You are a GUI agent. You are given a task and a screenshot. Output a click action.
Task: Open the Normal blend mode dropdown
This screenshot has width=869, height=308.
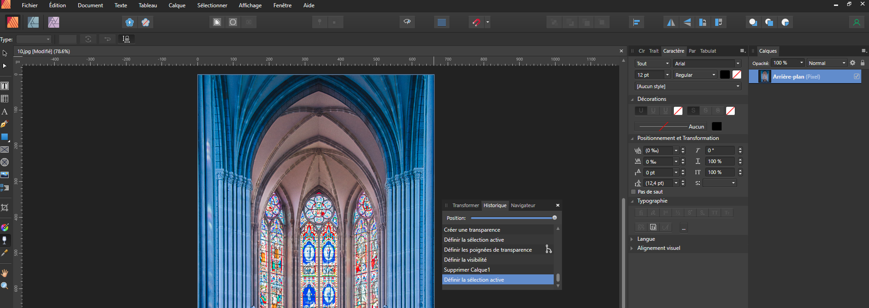click(826, 63)
